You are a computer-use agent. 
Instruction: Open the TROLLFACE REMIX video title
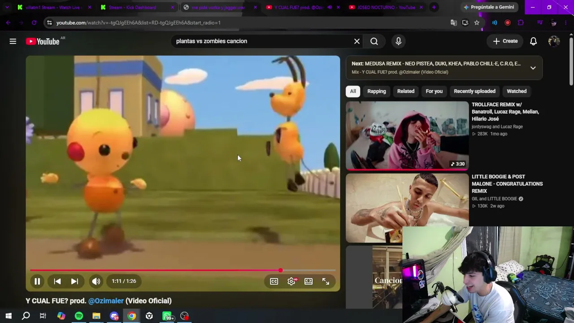[x=505, y=112]
